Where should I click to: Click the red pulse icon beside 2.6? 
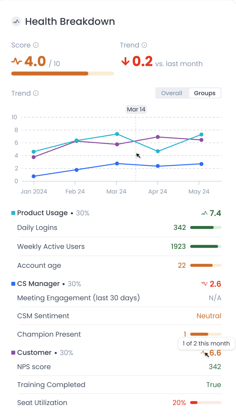(204, 284)
